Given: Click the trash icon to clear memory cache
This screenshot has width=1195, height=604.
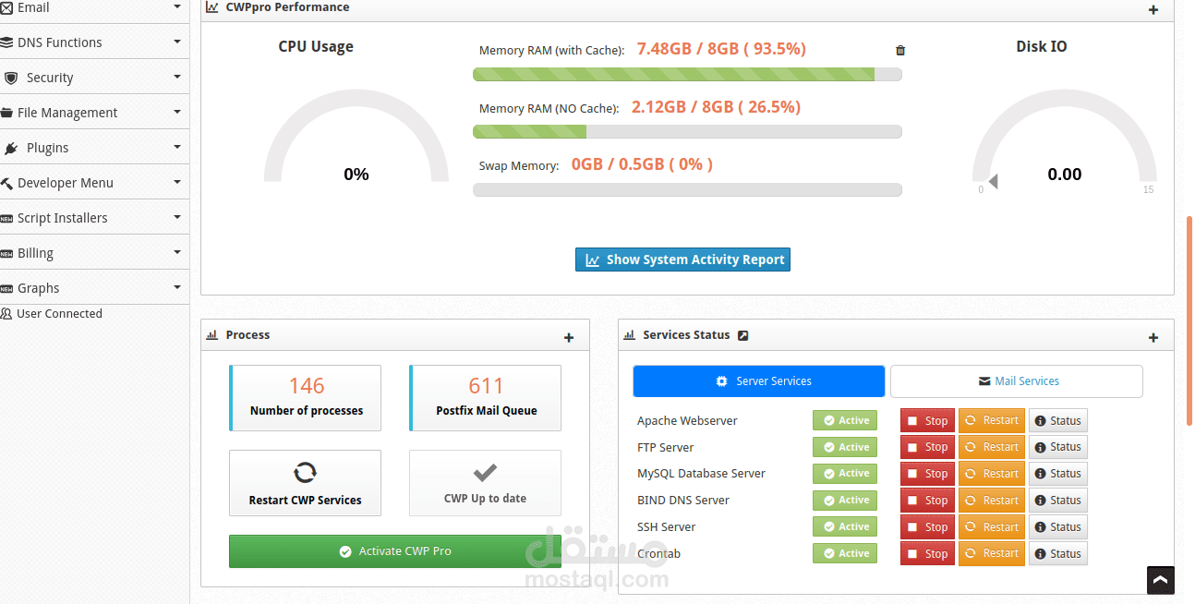Looking at the screenshot, I should point(900,51).
